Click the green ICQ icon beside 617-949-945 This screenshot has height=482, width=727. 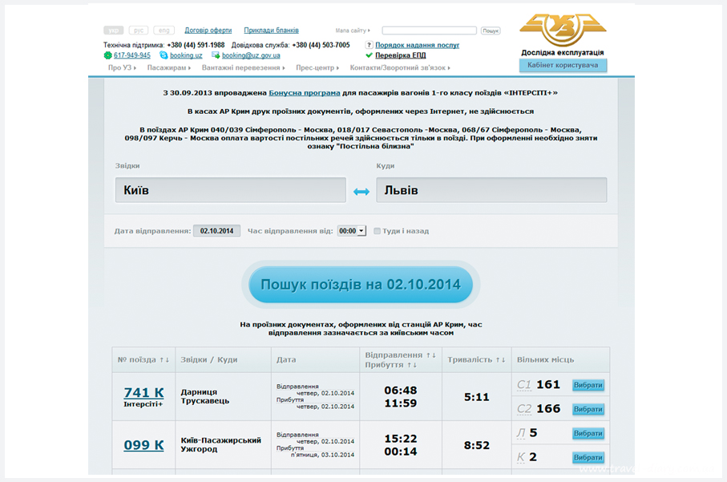coord(107,55)
